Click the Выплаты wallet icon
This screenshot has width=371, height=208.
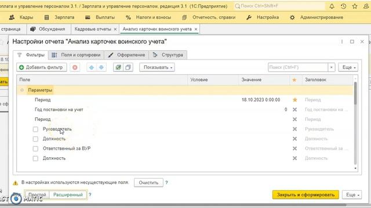point(88,17)
